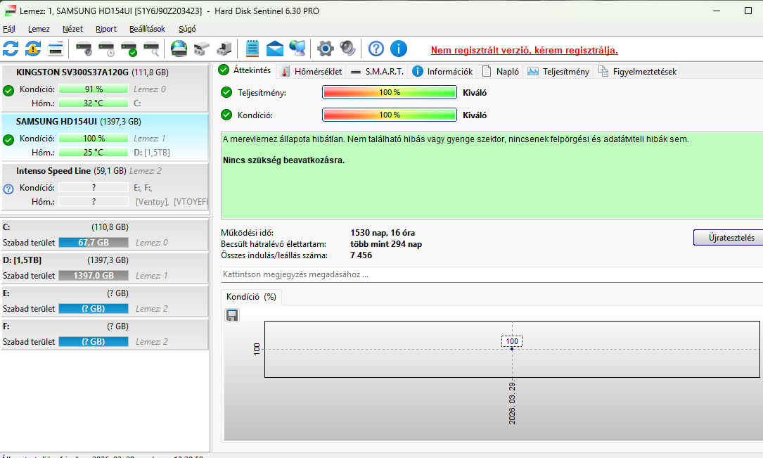Click the 1530 nap, 16 óra value
The width and height of the screenshot is (763, 458).
tap(383, 233)
